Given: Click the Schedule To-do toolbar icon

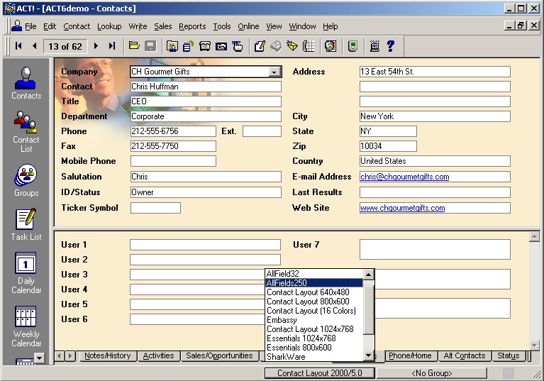Looking at the screenshot, I should click(x=238, y=46).
